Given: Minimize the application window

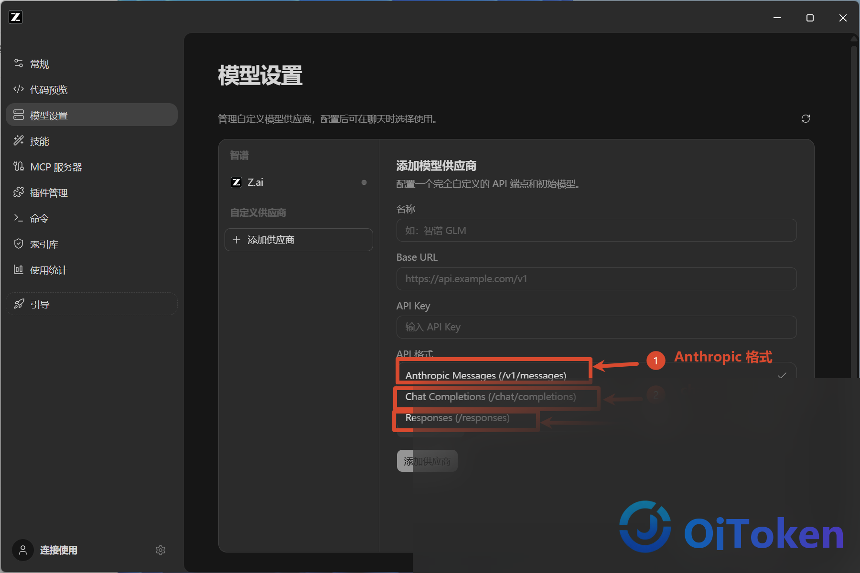Looking at the screenshot, I should click(777, 18).
